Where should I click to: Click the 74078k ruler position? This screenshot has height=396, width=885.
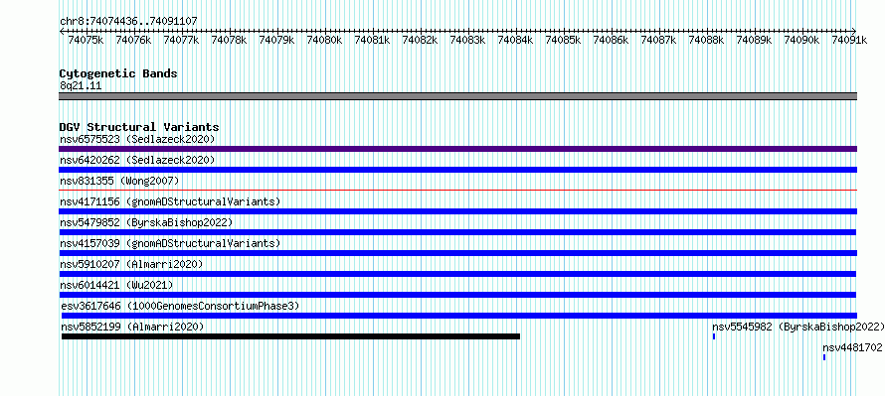229,40
